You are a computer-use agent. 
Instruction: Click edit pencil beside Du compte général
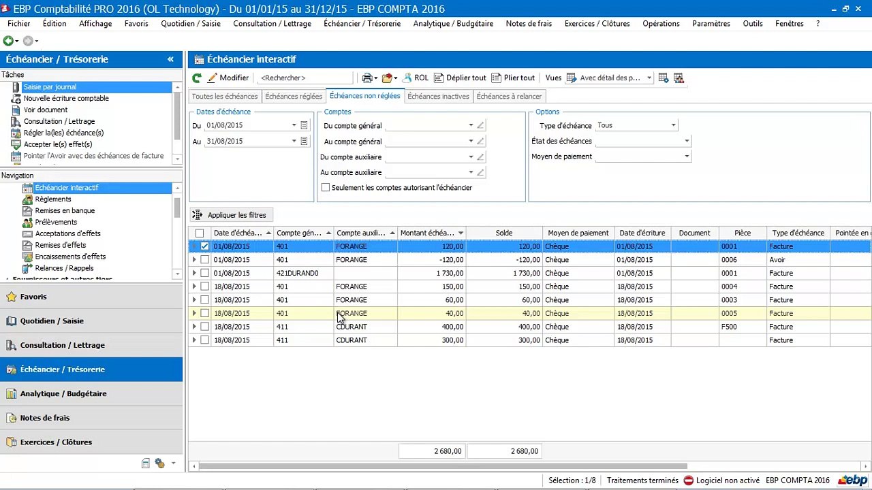pyautogui.click(x=480, y=126)
